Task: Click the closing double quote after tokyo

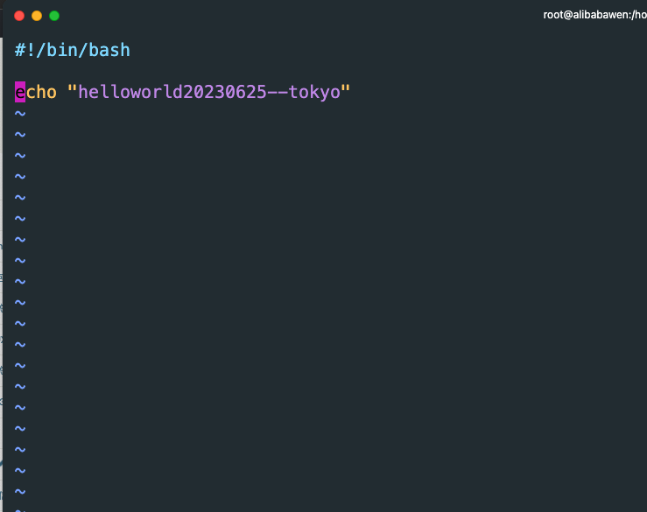Action: [345, 88]
